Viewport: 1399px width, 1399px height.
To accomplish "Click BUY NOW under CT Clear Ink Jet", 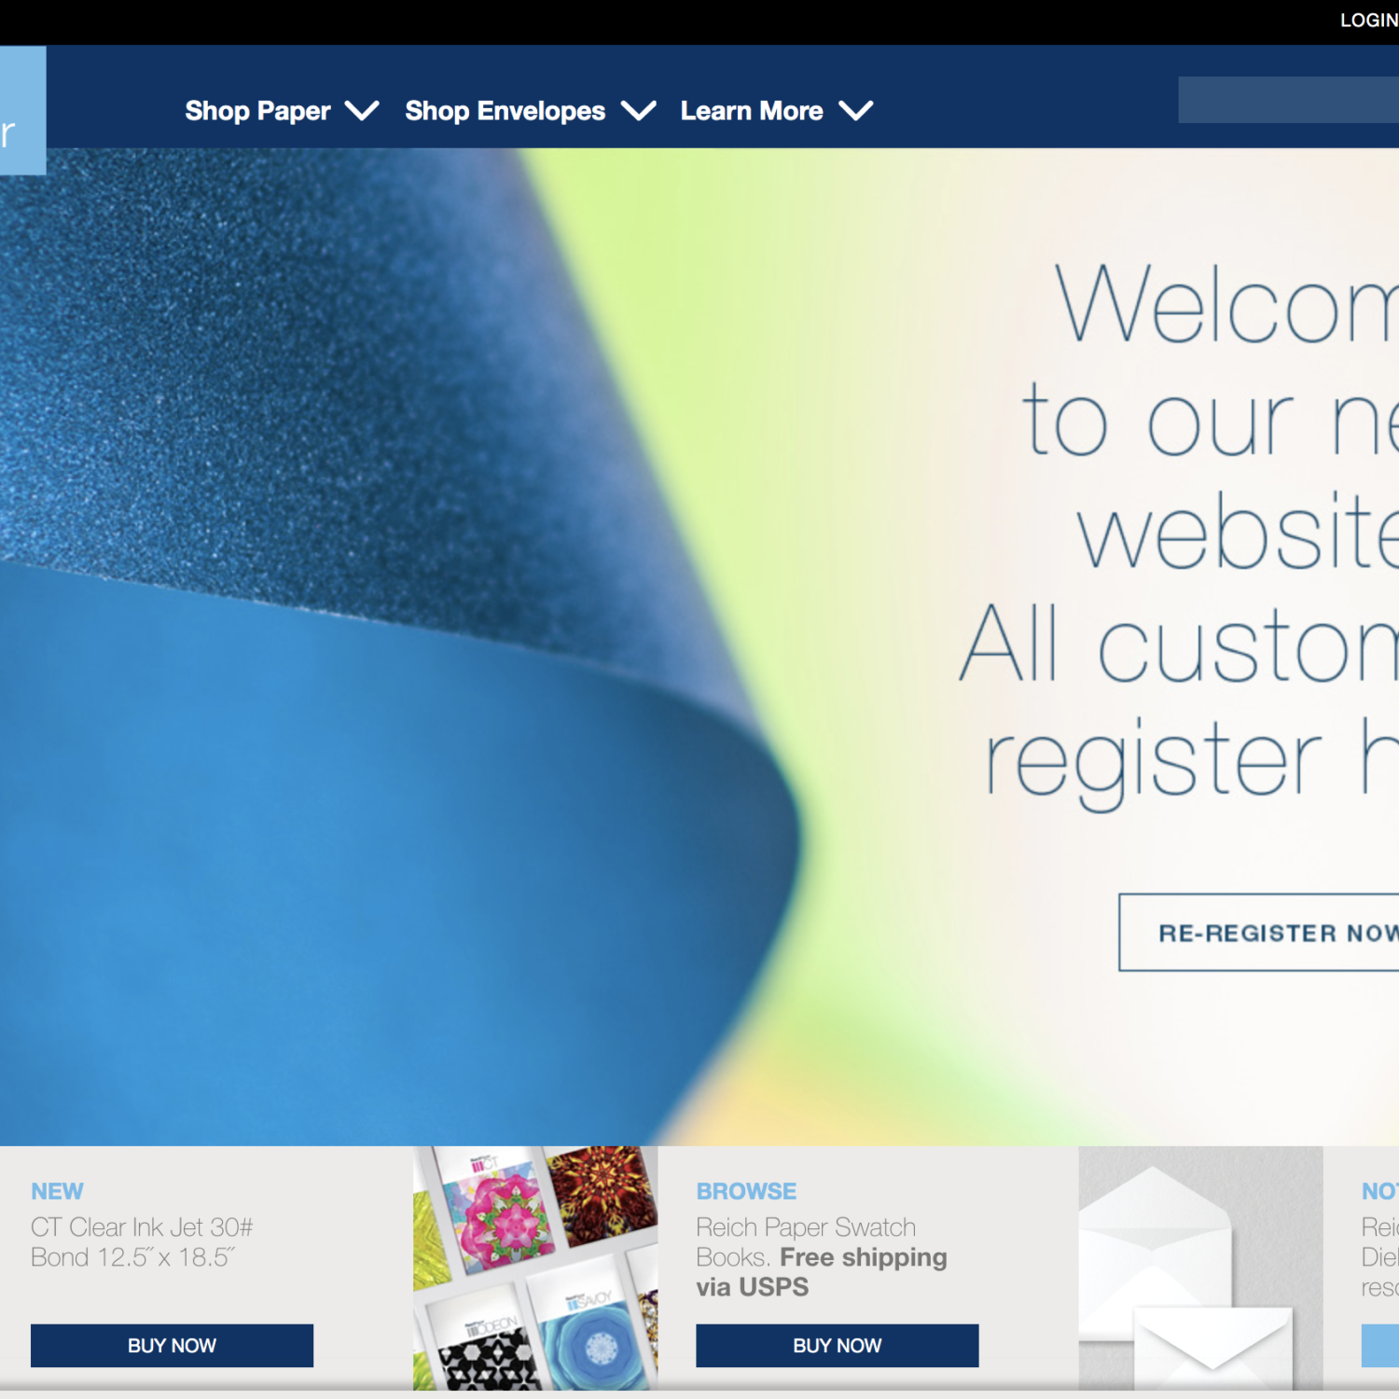I will coord(172,1345).
